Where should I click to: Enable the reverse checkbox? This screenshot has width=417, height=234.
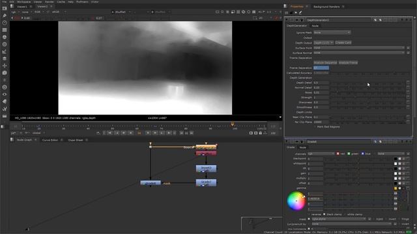[309, 214]
